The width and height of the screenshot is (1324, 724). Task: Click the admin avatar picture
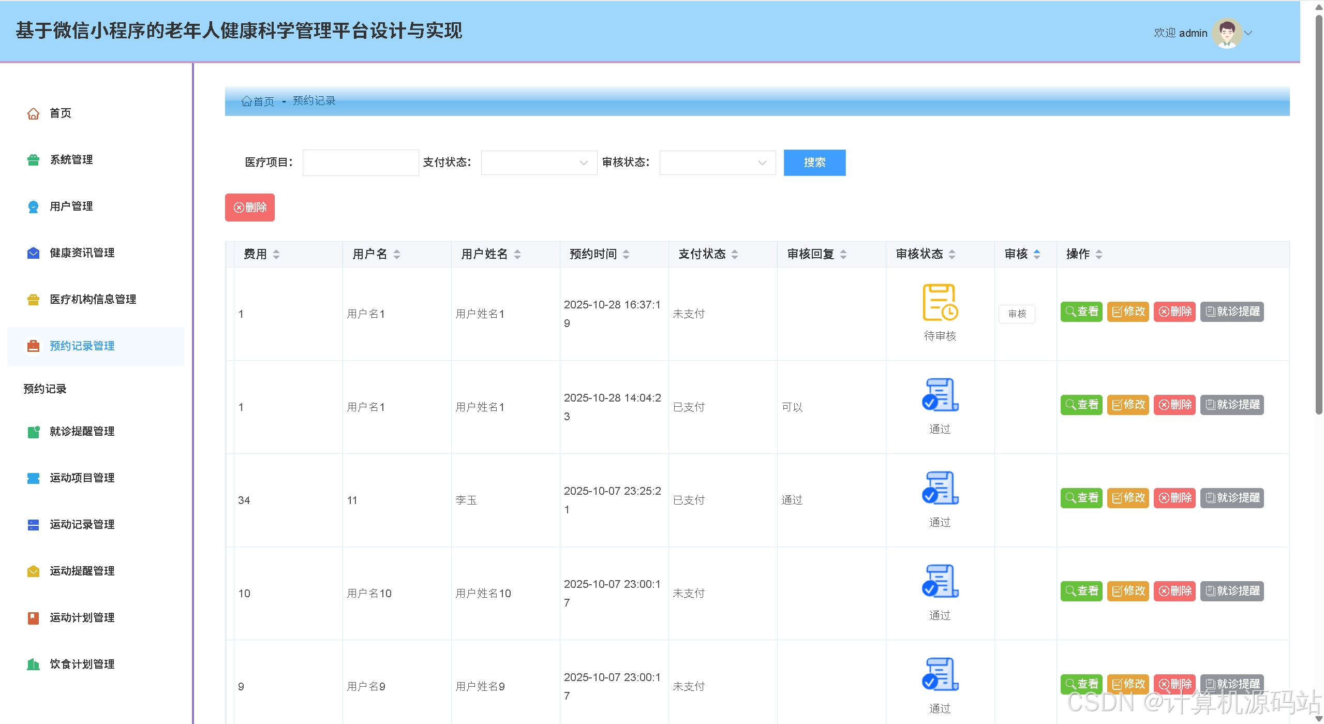[1227, 33]
